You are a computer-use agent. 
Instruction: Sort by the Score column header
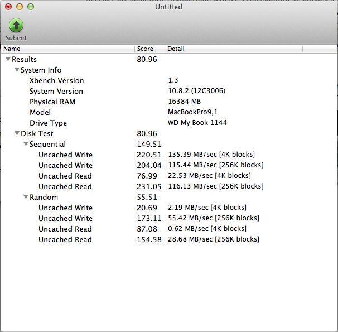[x=150, y=49]
